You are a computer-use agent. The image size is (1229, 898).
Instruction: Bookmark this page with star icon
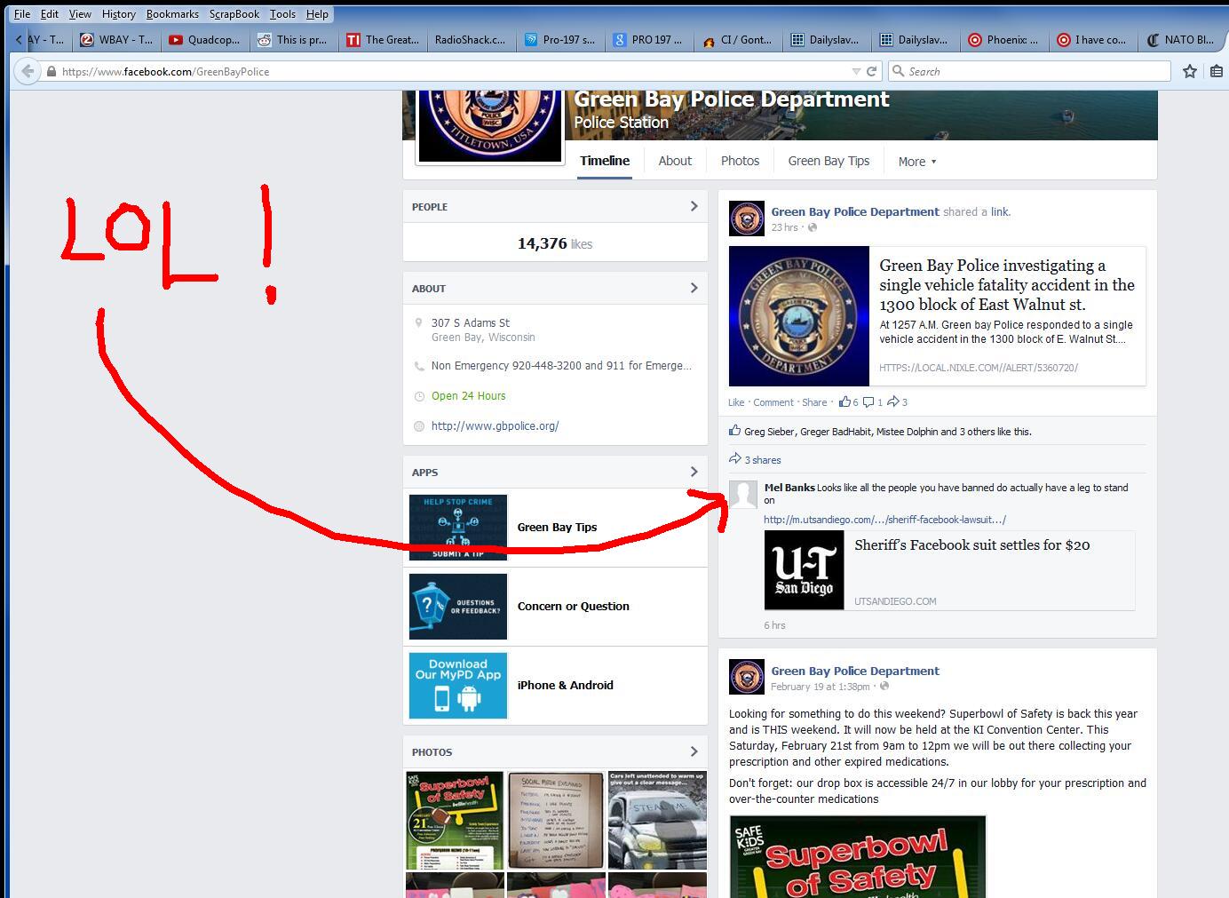[1190, 71]
